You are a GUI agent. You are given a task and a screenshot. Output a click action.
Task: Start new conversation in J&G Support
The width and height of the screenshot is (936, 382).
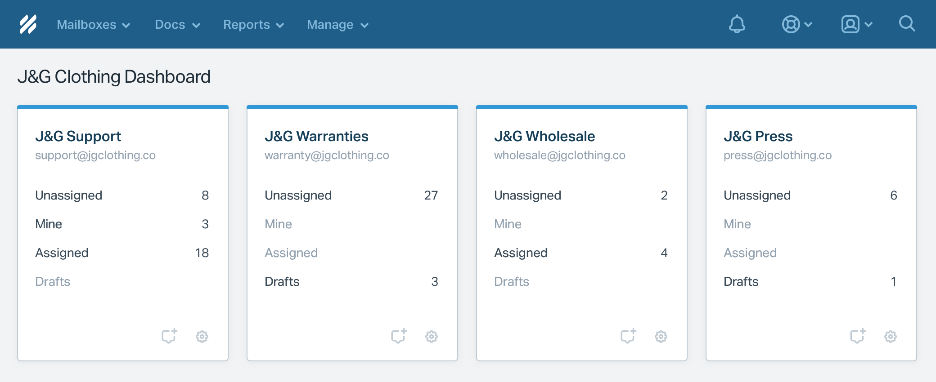pyautogui.click(x=169, y=336)
